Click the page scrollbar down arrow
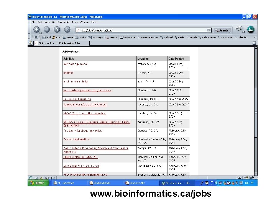Screen dimensions: 276x207 256,174
